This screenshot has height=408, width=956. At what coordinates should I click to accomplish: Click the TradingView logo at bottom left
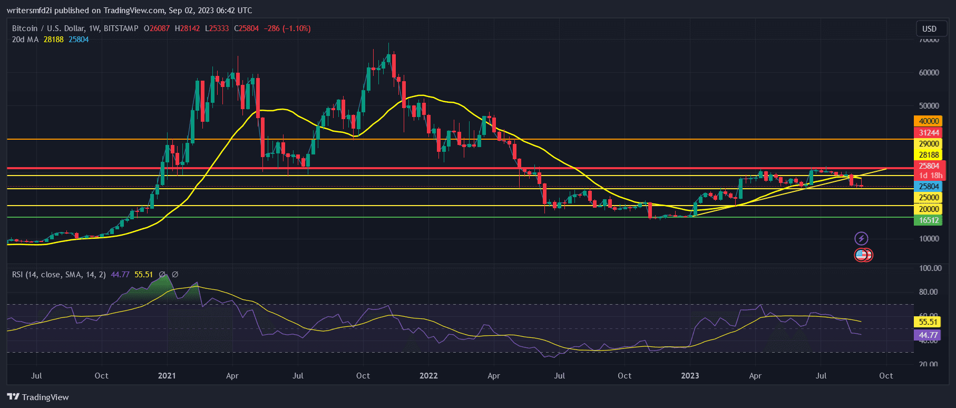[x=38, y=397]
